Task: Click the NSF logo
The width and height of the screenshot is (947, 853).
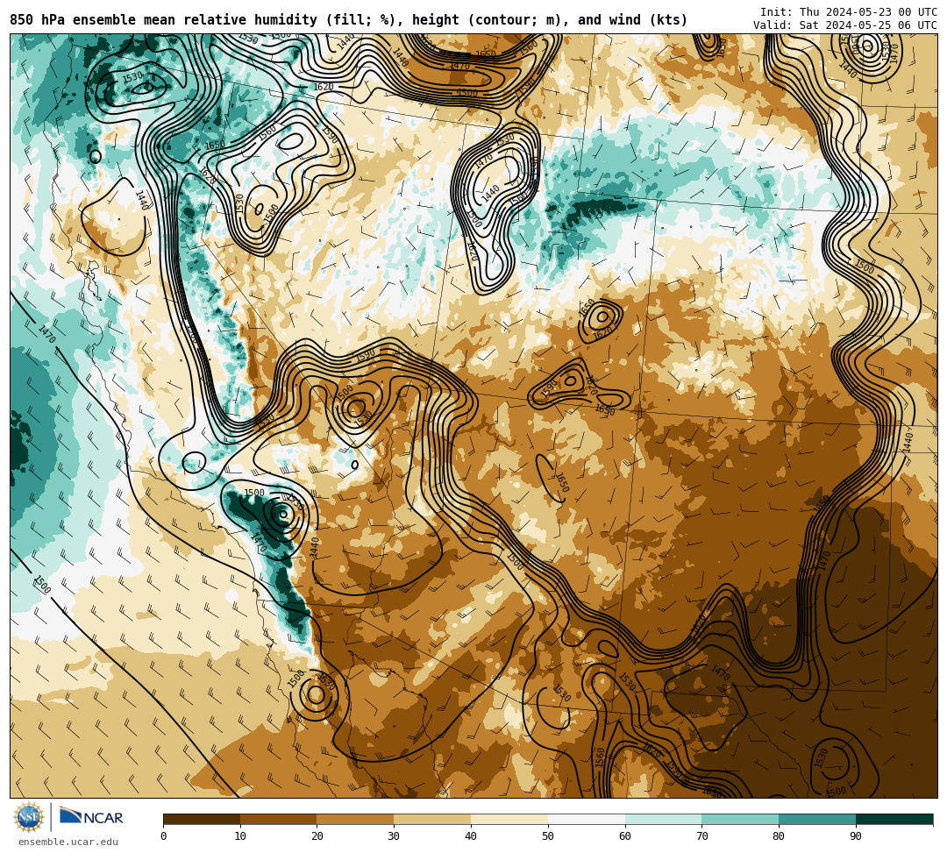Action: pyautogui.click(x=29, y=817)
